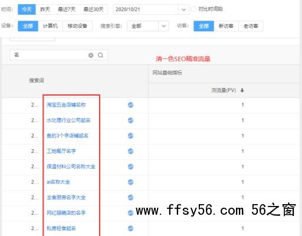
Task: Select 全部 in the 设备 filter
Action: point(28,26)
